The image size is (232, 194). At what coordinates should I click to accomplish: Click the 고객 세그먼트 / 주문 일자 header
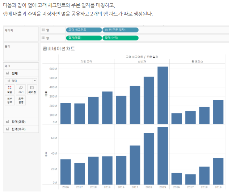142,57
